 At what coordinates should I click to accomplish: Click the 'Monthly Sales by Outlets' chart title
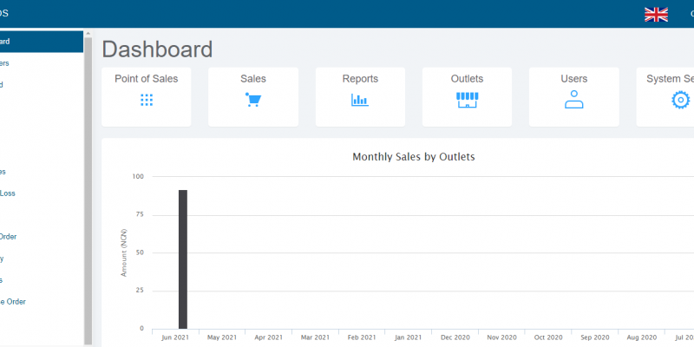[413, 157]
